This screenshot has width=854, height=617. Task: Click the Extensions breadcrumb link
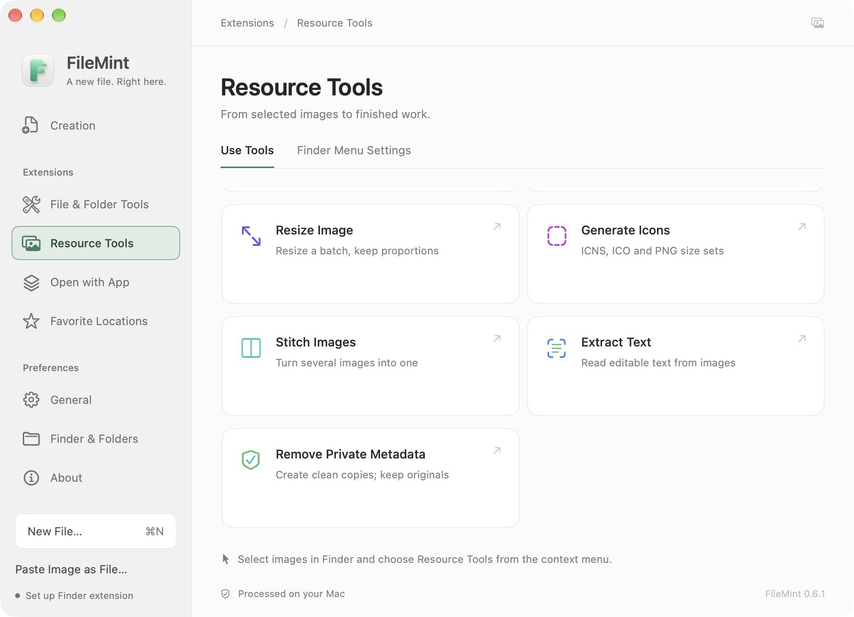[x=247, y=23]
